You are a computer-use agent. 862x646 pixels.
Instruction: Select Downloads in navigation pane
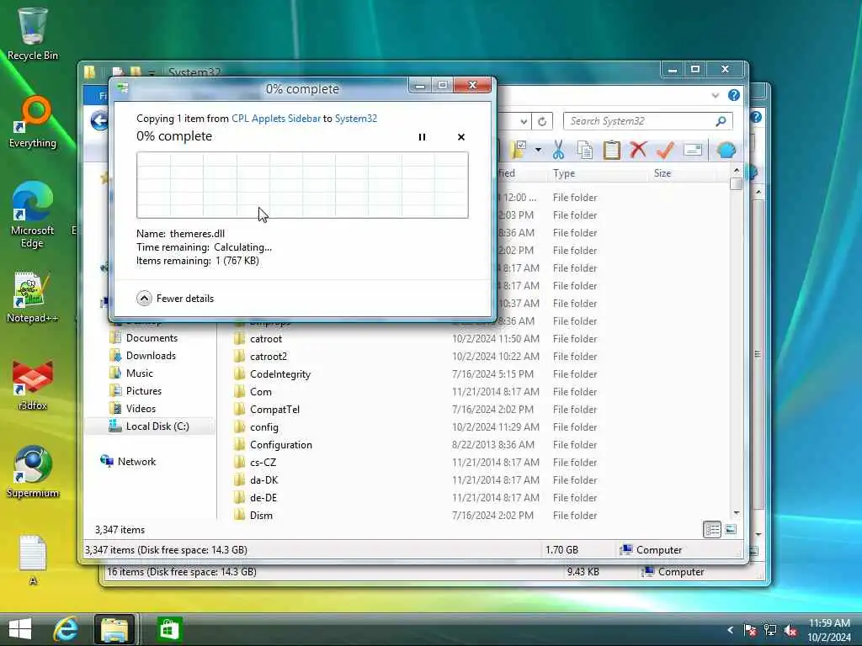point(151,356)
